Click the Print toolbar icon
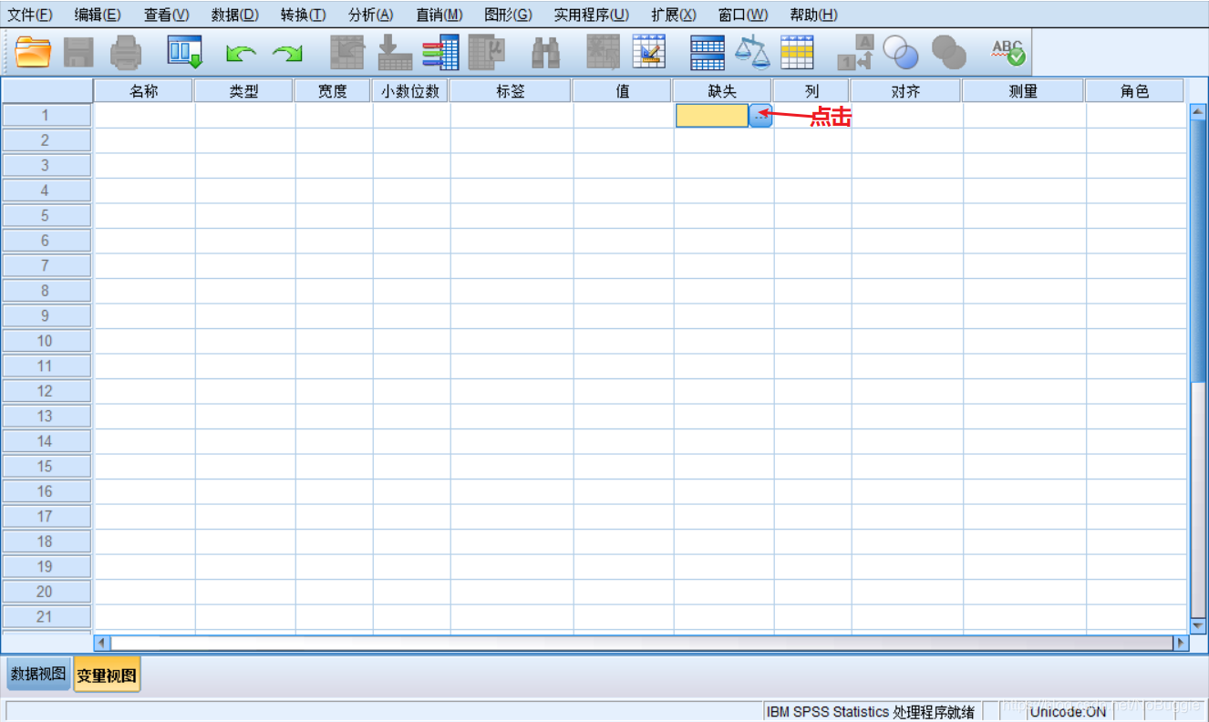The image size is (1209, 722). [126, 52]
